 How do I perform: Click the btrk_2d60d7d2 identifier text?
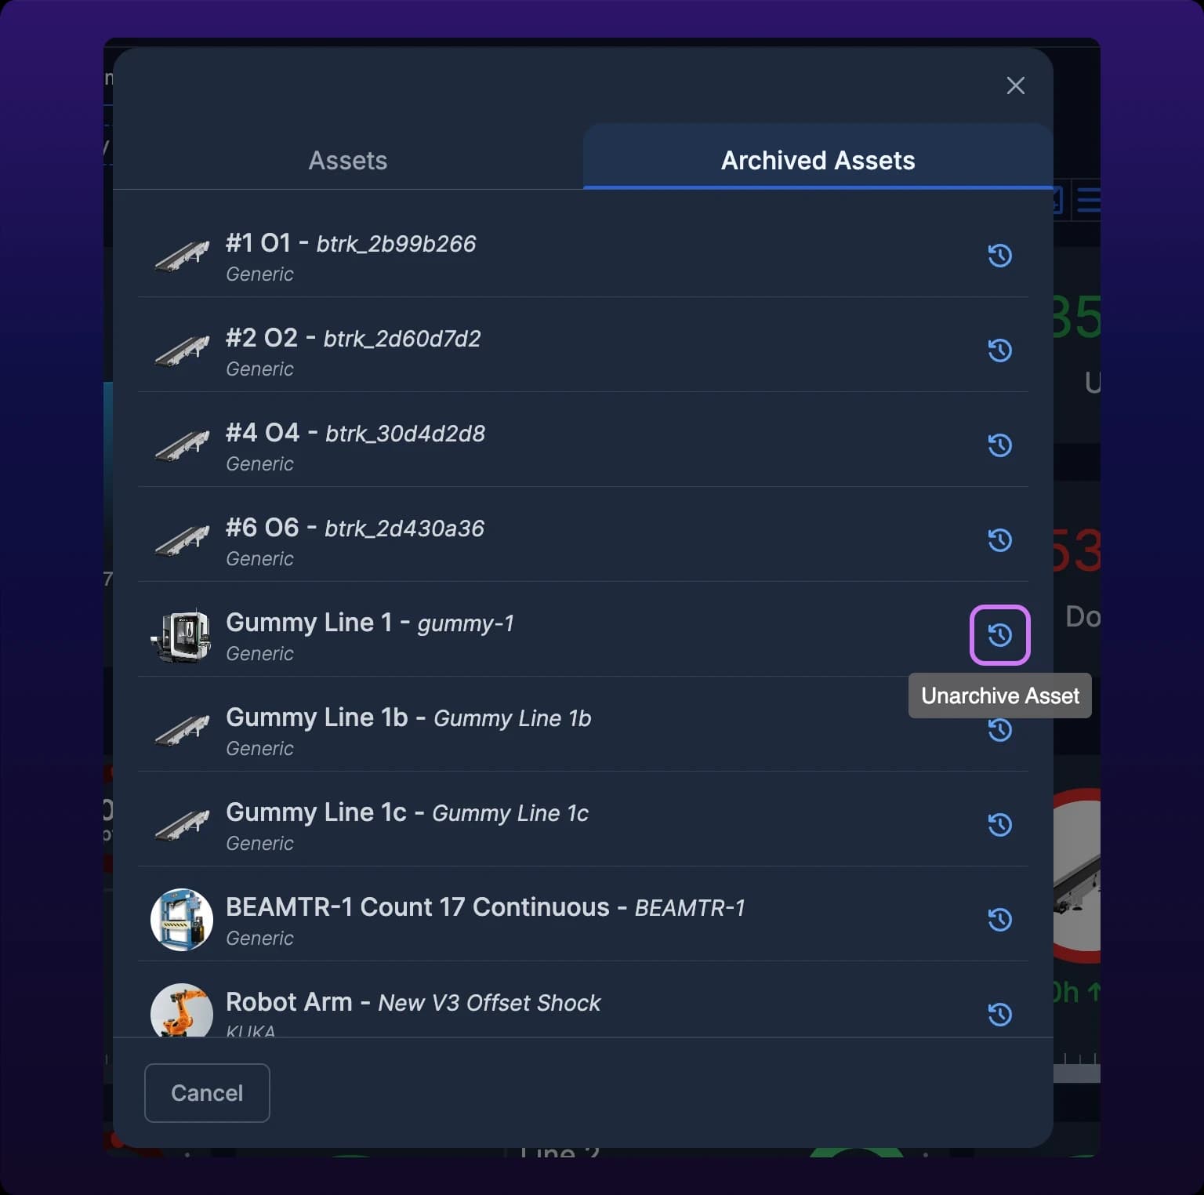402,339
